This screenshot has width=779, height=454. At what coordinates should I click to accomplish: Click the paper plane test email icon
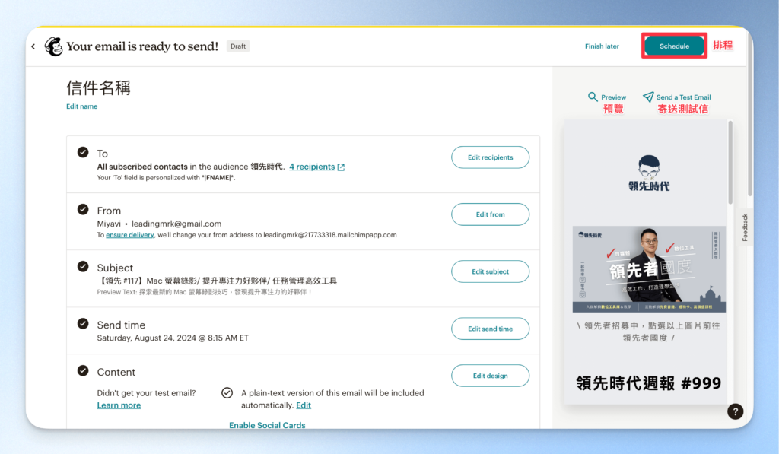pos(648,97)
